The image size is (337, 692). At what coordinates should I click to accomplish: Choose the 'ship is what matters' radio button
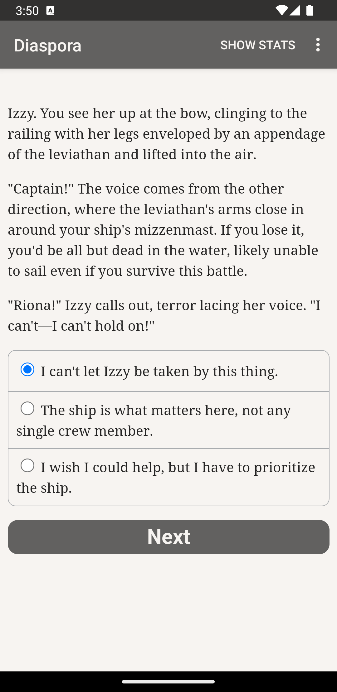point(27,408)
